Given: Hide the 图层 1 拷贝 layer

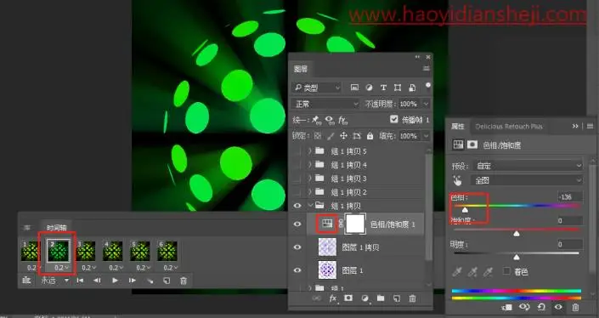Looking at the screenshot, I should (x=297, y=247).
